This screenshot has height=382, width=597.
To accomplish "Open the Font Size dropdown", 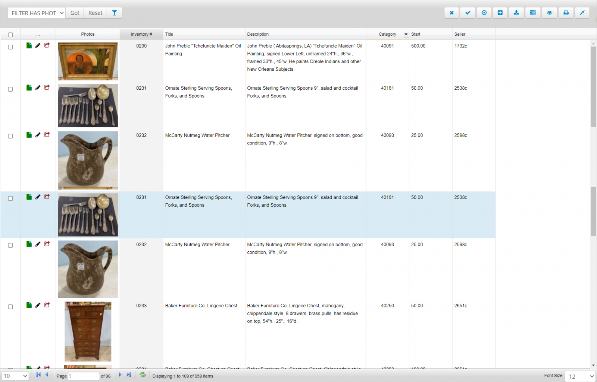I will [x=580, y=376].
